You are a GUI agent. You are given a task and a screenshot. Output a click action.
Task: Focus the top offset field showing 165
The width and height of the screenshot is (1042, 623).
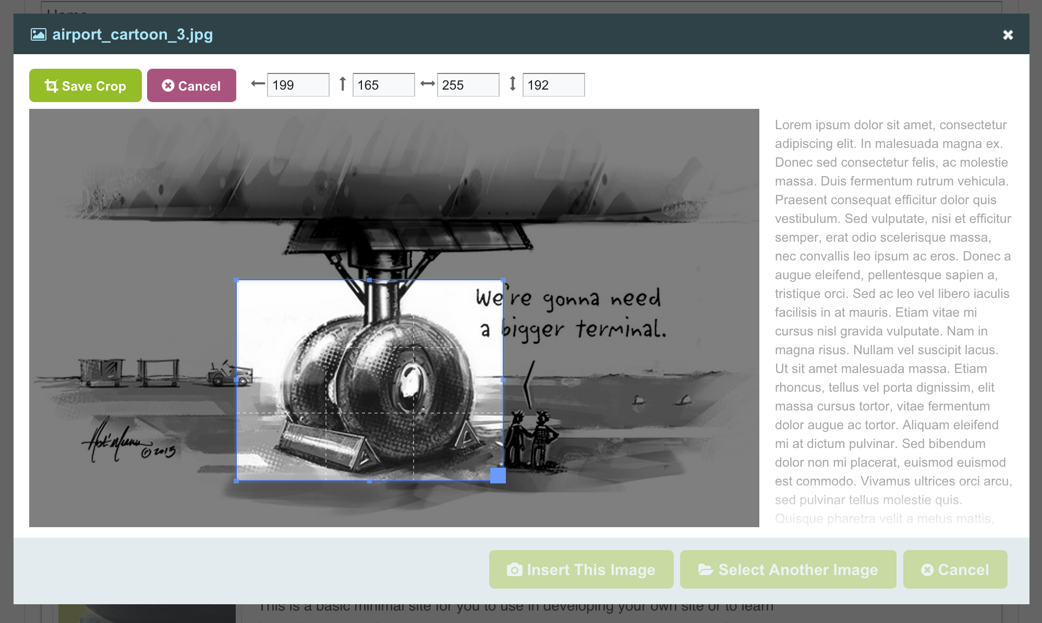coord(384,85)
